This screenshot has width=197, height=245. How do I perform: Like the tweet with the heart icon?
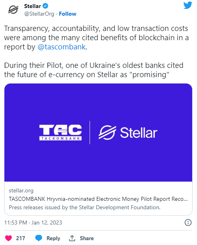[8, 238]
